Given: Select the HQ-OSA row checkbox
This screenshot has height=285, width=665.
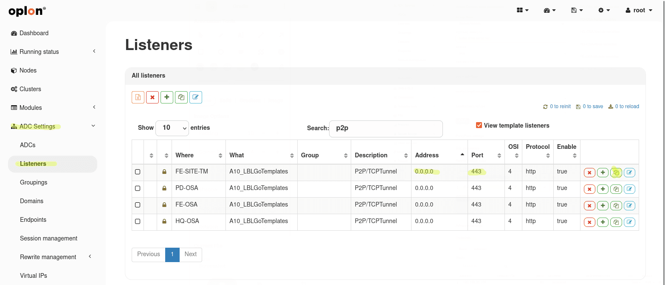Looking at the screenshot, I should (x=138, y=221).
